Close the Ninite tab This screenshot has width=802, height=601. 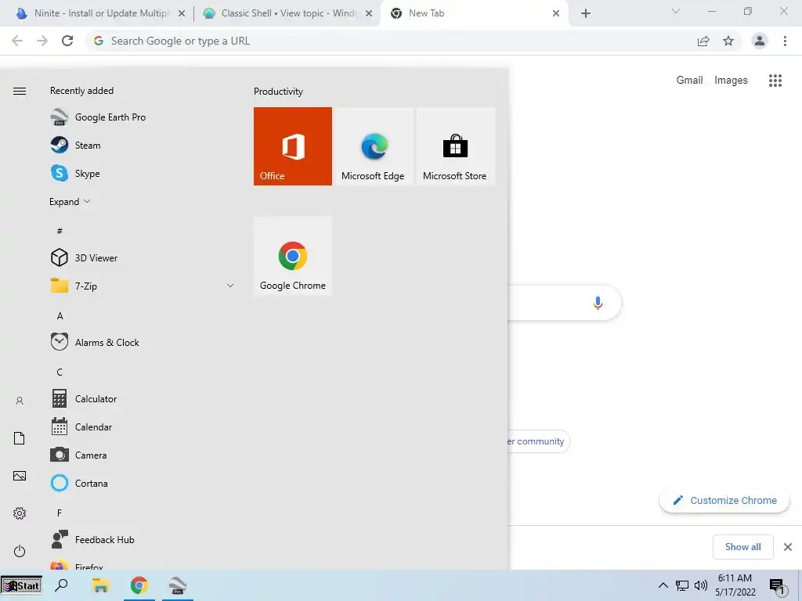(x=182, y=13)
